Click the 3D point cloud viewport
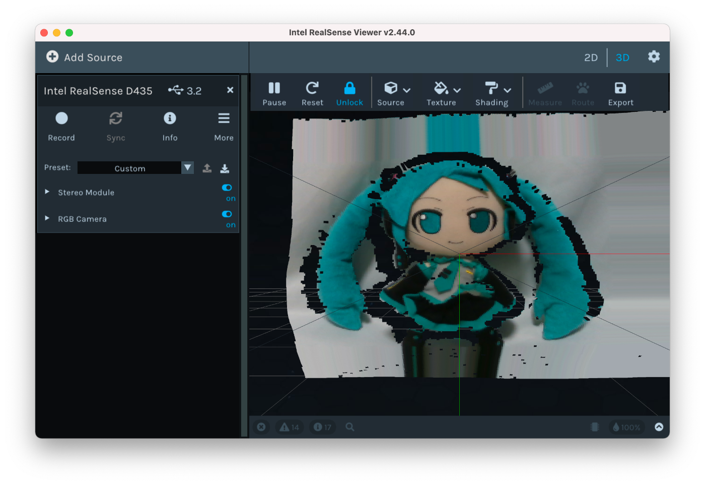 tap(459, 263)
